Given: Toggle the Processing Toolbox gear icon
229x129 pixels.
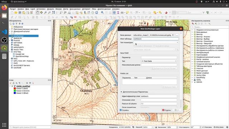Looking at the screenshot, I should tap(114, 13).
